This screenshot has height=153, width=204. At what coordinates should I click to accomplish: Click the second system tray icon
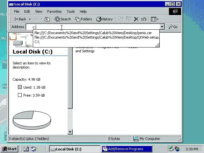177,149
